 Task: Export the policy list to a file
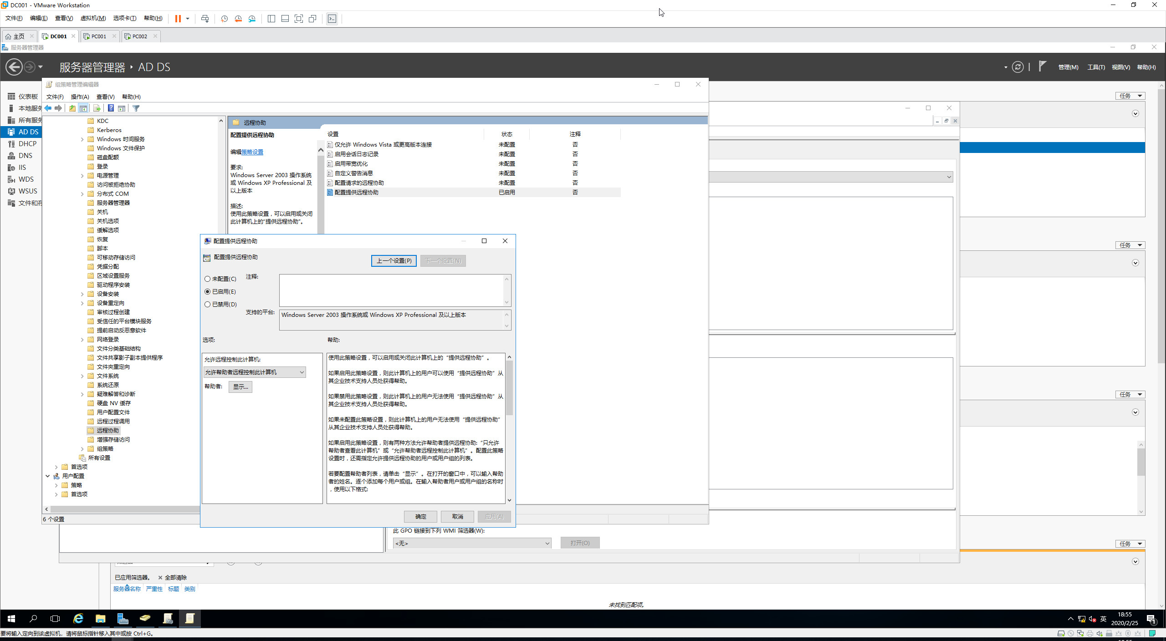coord(97,108)
